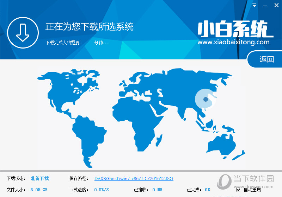Image resolution: width=282 pixels, height=197 pixels.
Task: Click the 文件大小 label
Action: tap(16, 190)
